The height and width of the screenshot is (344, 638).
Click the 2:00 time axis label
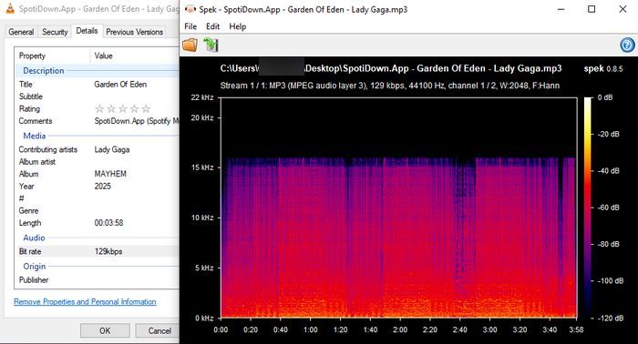(x=400, y=329)
